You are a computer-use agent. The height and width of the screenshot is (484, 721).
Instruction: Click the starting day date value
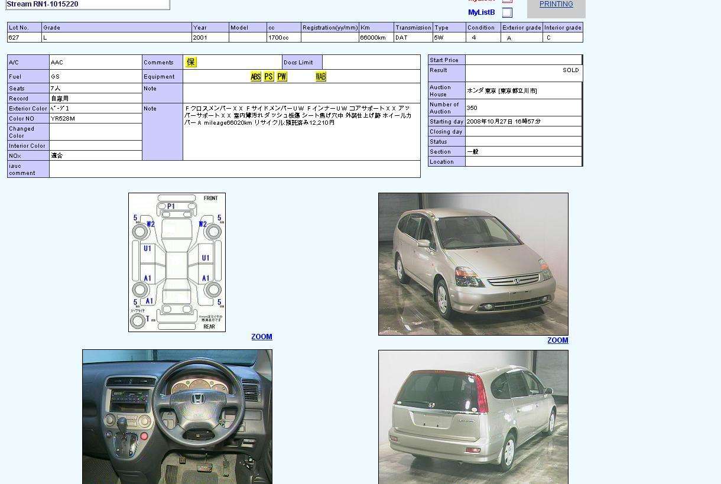pos(504,121)
